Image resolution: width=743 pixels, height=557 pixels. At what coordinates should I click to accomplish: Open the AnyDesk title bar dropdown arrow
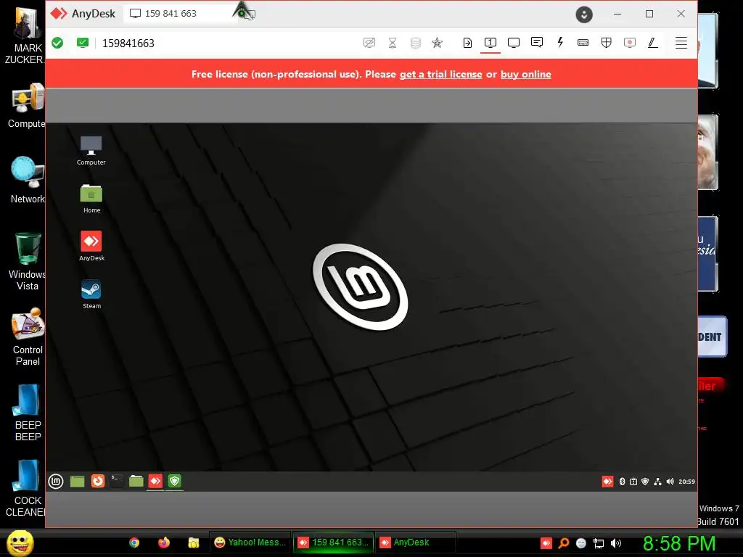pos(584,15)
